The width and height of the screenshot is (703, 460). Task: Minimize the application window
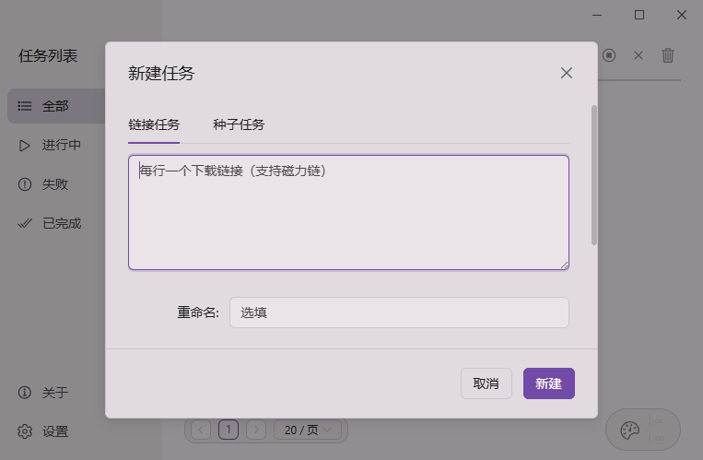click(x=597, y=15)
